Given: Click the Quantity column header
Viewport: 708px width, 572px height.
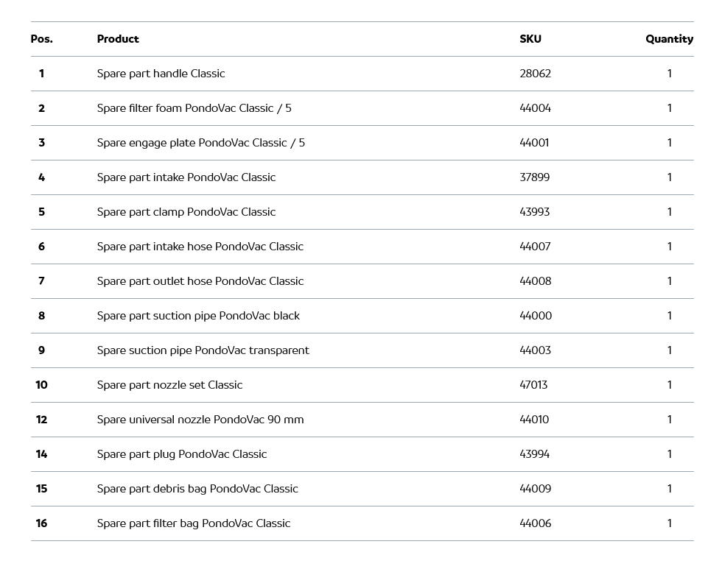Looking at the screenshot, I should coord(669,39).
